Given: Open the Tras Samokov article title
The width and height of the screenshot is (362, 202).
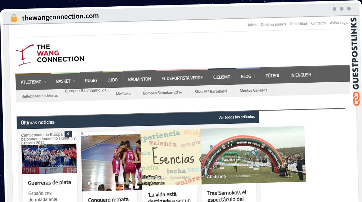Looking at the screenshot, I should click(227, 196).
